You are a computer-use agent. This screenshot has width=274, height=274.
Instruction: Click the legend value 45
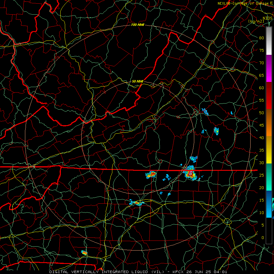[262, 125]
